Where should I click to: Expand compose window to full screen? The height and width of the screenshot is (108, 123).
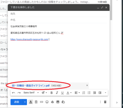tap(102, 7)
